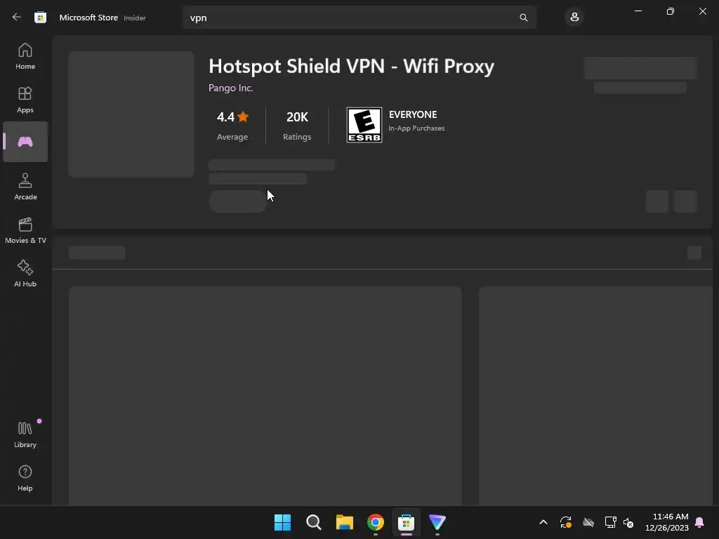This screenshot has height=539, width=719.
Task: Close the Microsoft Store window
Action: point(702,11)
